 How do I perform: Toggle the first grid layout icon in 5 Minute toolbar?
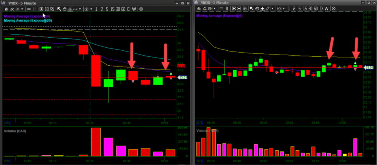41,9
